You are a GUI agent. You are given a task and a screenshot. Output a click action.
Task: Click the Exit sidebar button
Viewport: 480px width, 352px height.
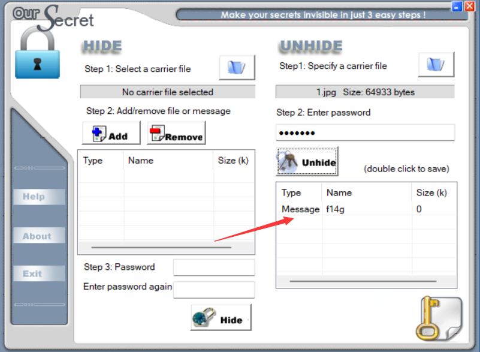[39, 273]
